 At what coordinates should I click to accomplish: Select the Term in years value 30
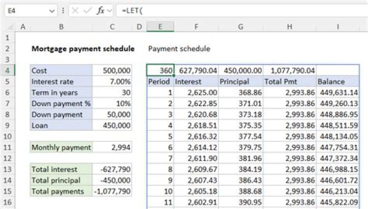(112, 92)
